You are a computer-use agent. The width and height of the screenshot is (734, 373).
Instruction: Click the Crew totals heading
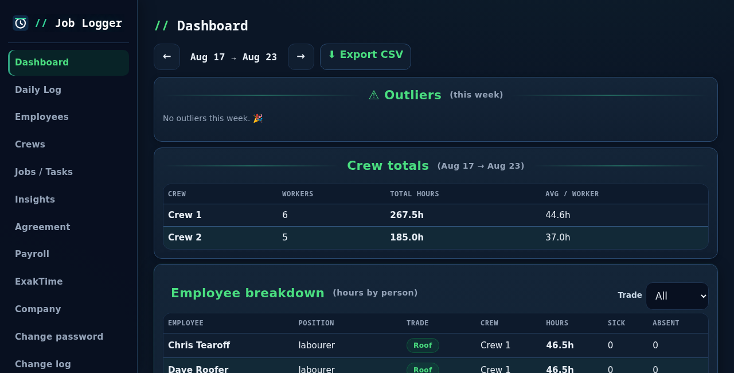pos(388,166)
